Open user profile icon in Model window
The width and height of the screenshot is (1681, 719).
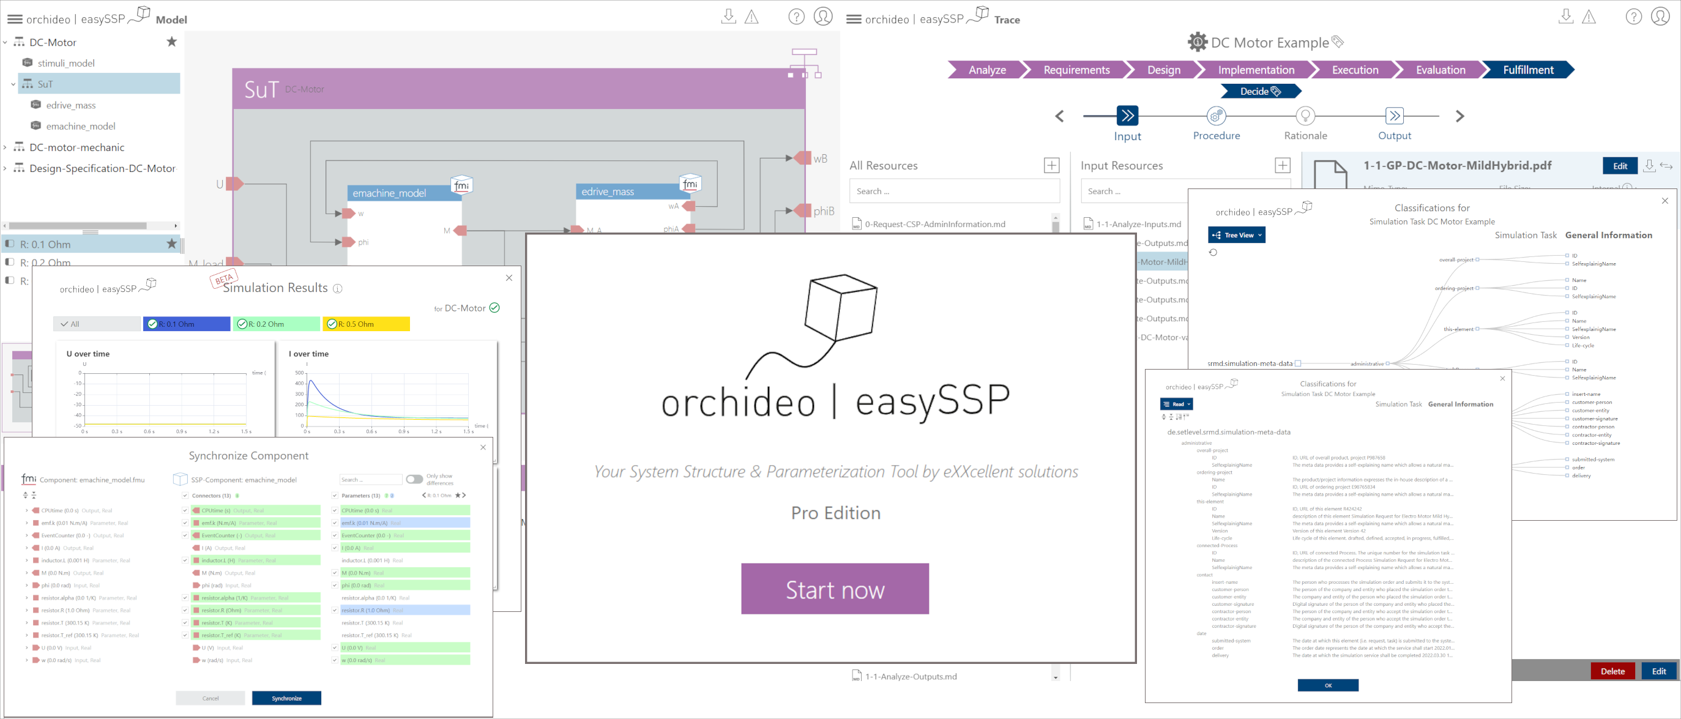point(823,17)
